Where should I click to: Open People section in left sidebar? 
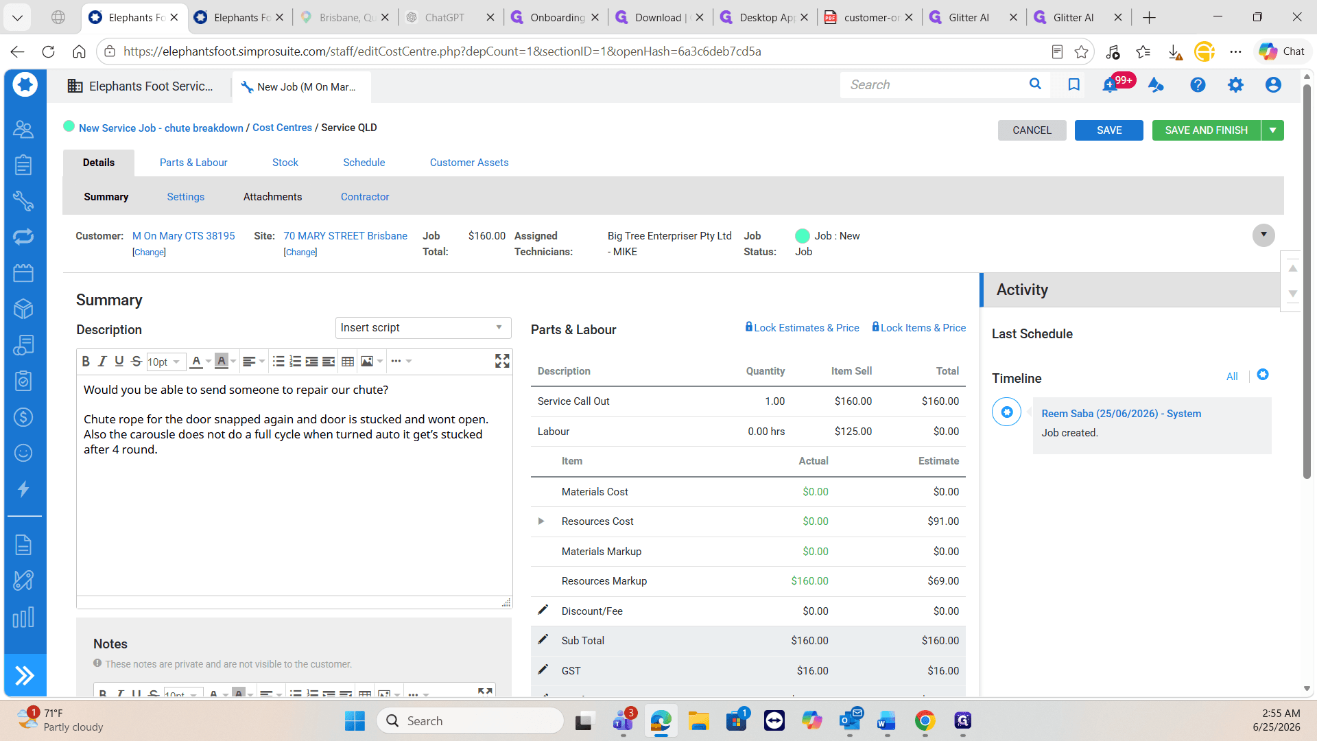click(23, 129)
